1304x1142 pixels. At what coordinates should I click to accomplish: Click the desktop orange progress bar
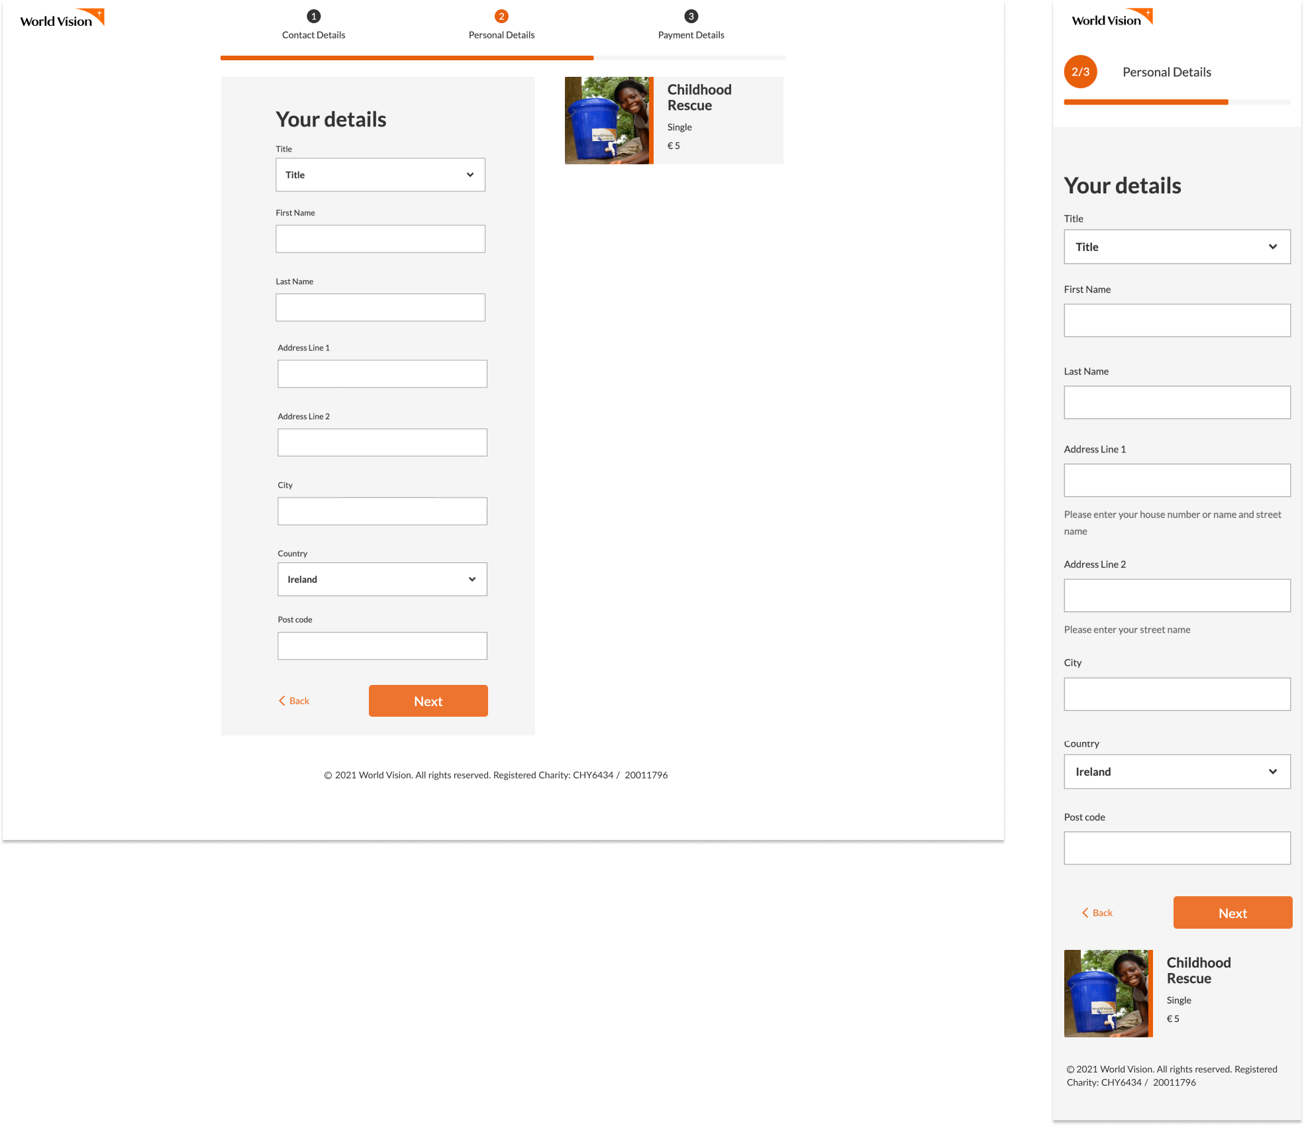click(407, 58)
